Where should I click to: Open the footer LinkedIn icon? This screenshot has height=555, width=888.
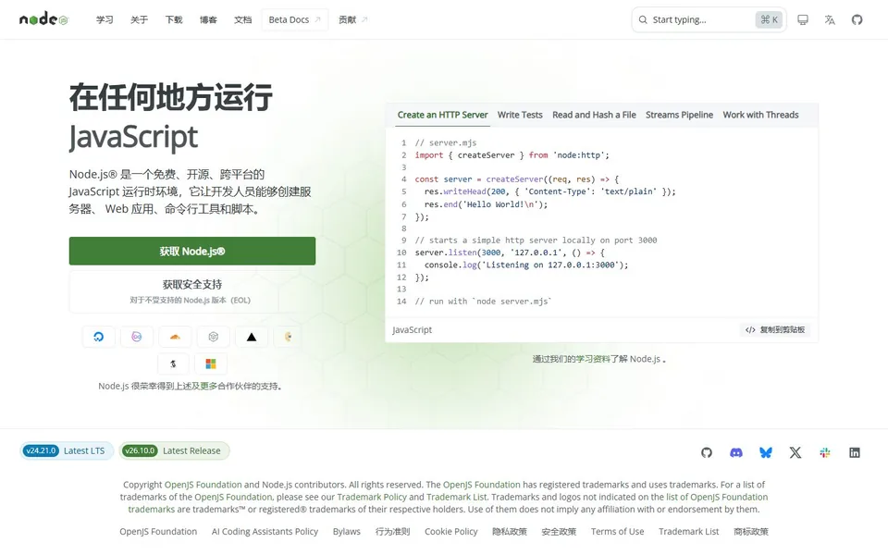[x=855, y=452]
